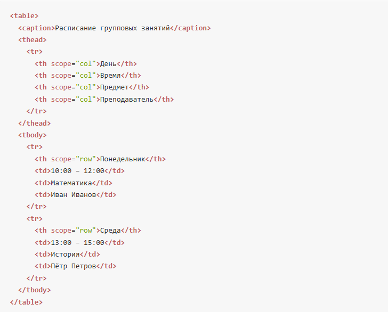Image resolution: width=388 pixels, height=312 pixels.
Task: Click the cell text 10:00 – 12:00
Action: pos(77,171)
